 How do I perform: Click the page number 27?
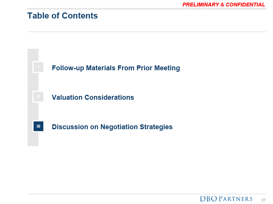tap(264, 200)
